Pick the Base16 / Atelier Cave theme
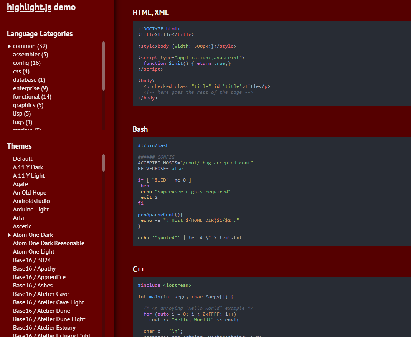The width and height of the screenshot is (411, 337). point(41,294)
